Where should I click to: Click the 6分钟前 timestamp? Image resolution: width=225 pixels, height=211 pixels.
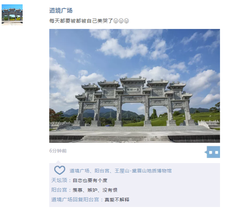click(58, 151)
